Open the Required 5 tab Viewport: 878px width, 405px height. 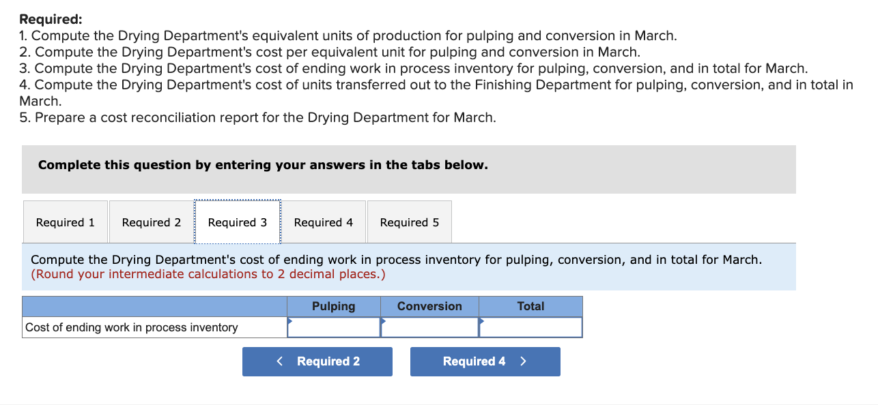(x=409, y=222)
